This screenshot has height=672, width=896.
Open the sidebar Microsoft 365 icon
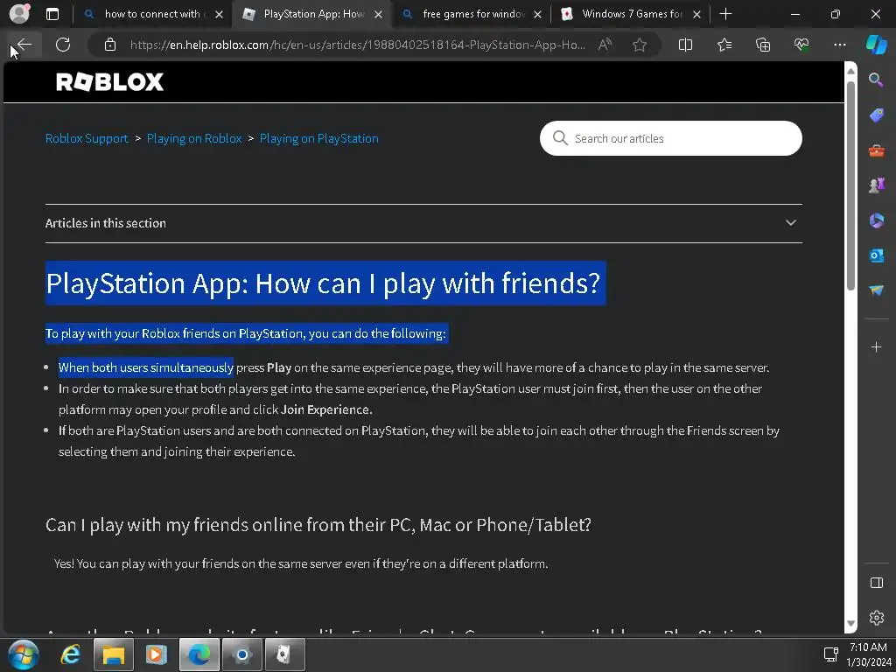click(876, 220)
